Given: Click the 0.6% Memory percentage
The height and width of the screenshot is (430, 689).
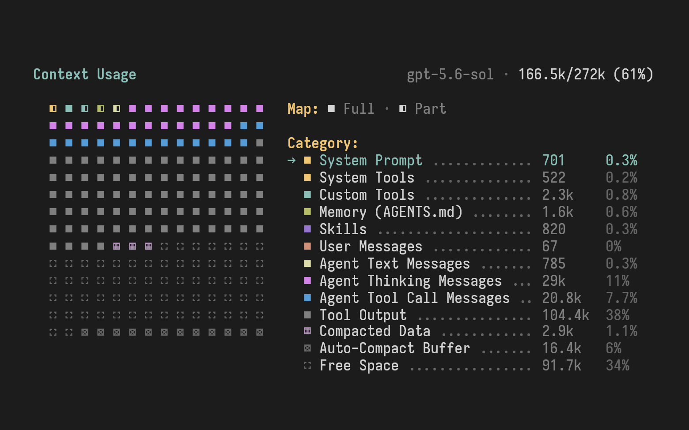Looking at the screenshot, I should (621, 212).
